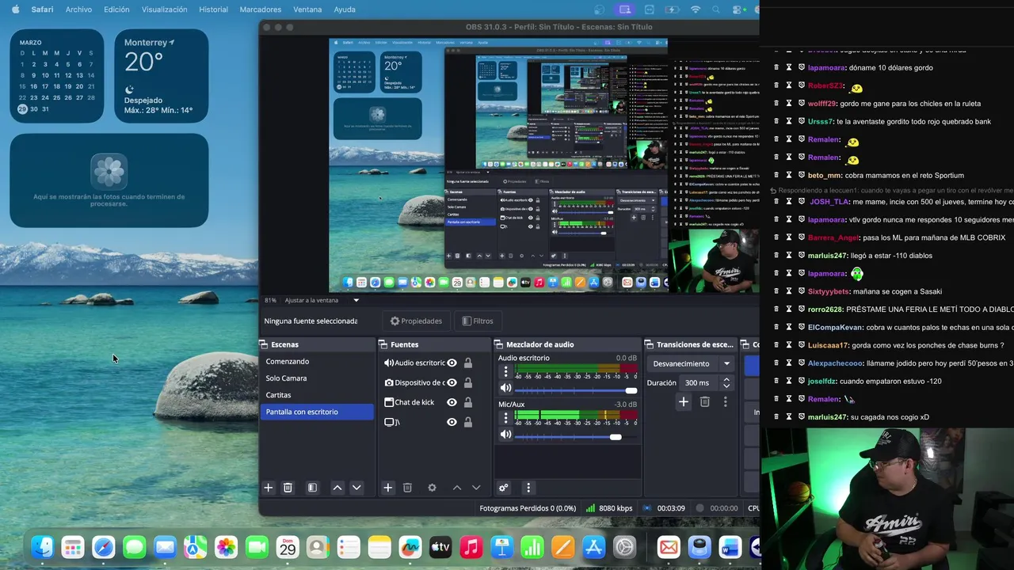This screenshot has width=1014, height=570.
Task: Add a scene transition with plus icon
Action: 684,402
